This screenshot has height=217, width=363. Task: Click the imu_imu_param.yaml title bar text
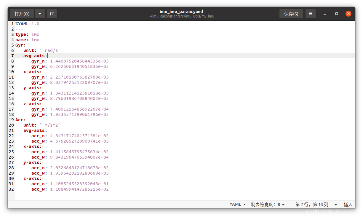click(x=181, y=11)
